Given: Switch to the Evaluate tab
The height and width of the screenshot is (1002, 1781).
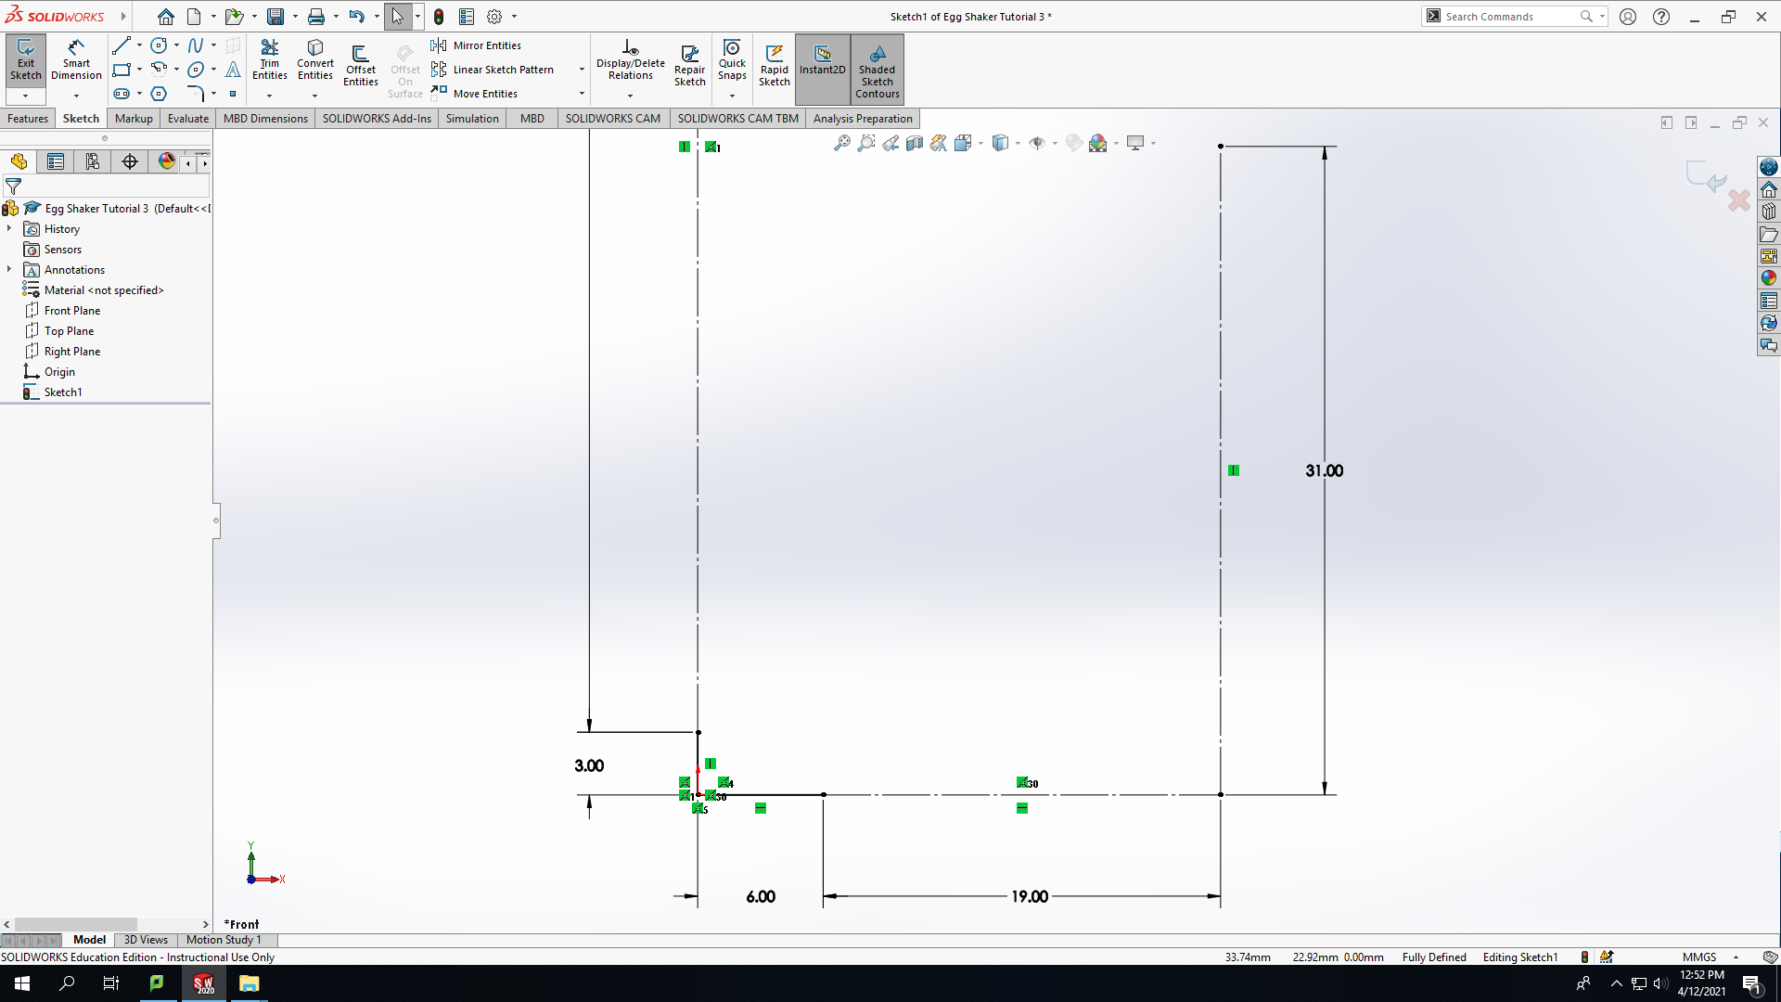Looking at the screenshot, I should 187,119.
